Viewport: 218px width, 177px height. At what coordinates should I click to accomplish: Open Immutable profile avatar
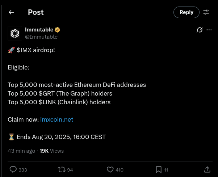coord(15,33)
